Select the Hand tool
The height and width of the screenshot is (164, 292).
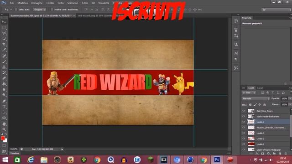4,123
